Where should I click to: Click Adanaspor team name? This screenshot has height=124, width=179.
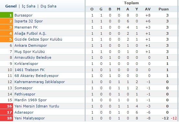tap(24, 112)
